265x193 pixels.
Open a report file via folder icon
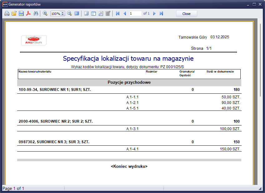(x=14, y=14)
